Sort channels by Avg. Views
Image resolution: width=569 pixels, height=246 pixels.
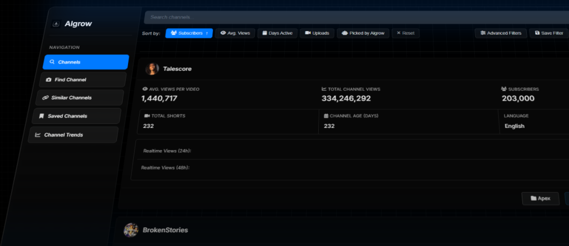click(235, 33)
